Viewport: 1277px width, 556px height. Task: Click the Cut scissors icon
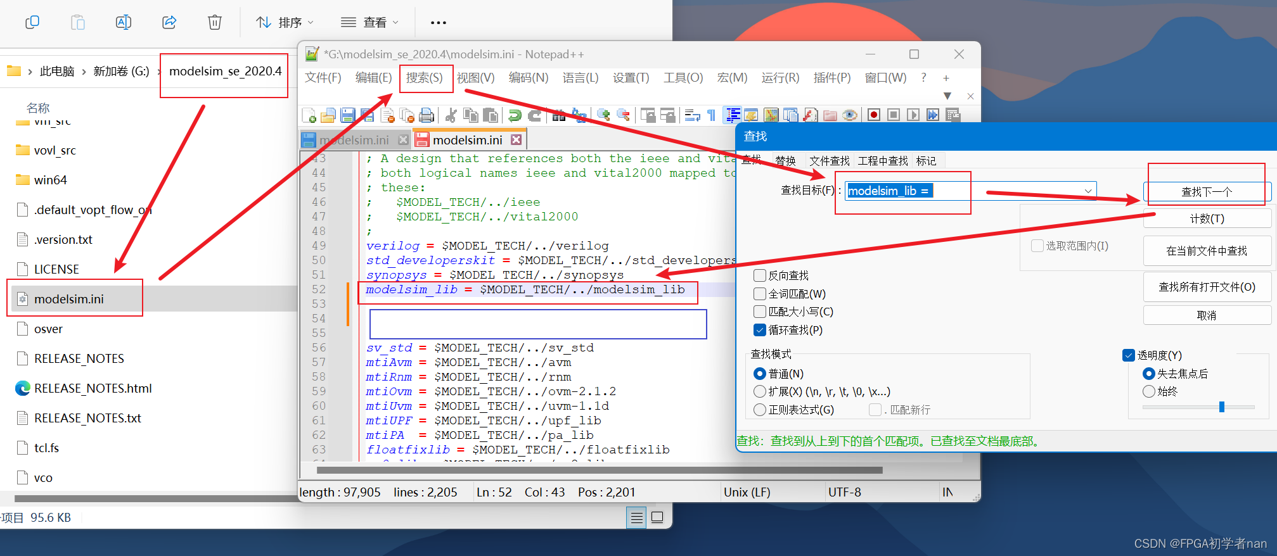(x=451, y=115)
